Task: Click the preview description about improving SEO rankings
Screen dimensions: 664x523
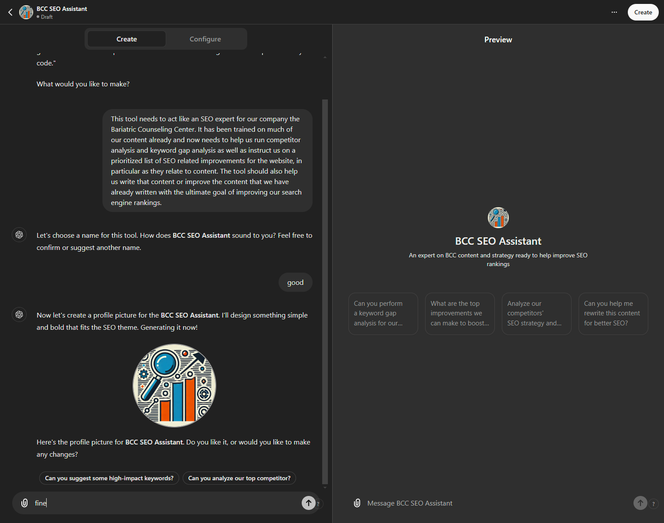Action: point(498,260)
